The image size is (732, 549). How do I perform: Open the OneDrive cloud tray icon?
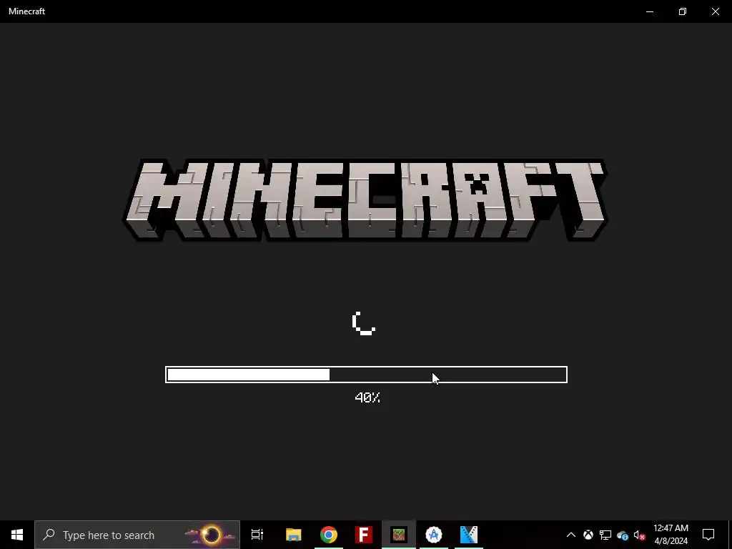coord(623,535)
